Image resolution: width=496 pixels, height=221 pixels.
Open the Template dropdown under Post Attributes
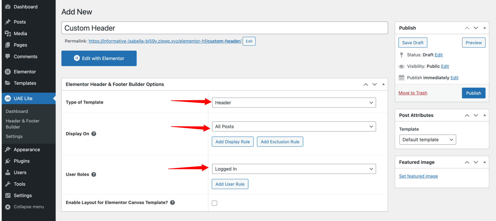coord(428,139)
